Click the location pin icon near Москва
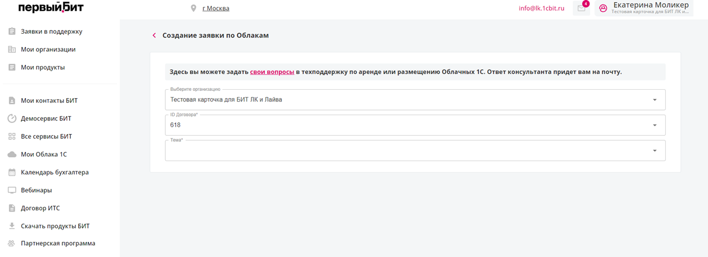This screenshot has width=708, height=257. click(x=194, y=8)
